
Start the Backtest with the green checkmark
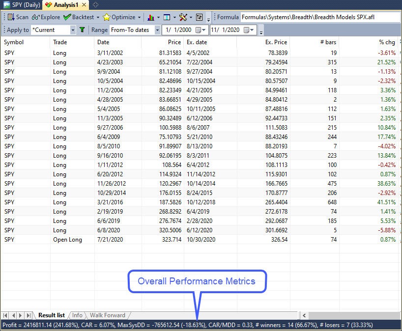79,17
